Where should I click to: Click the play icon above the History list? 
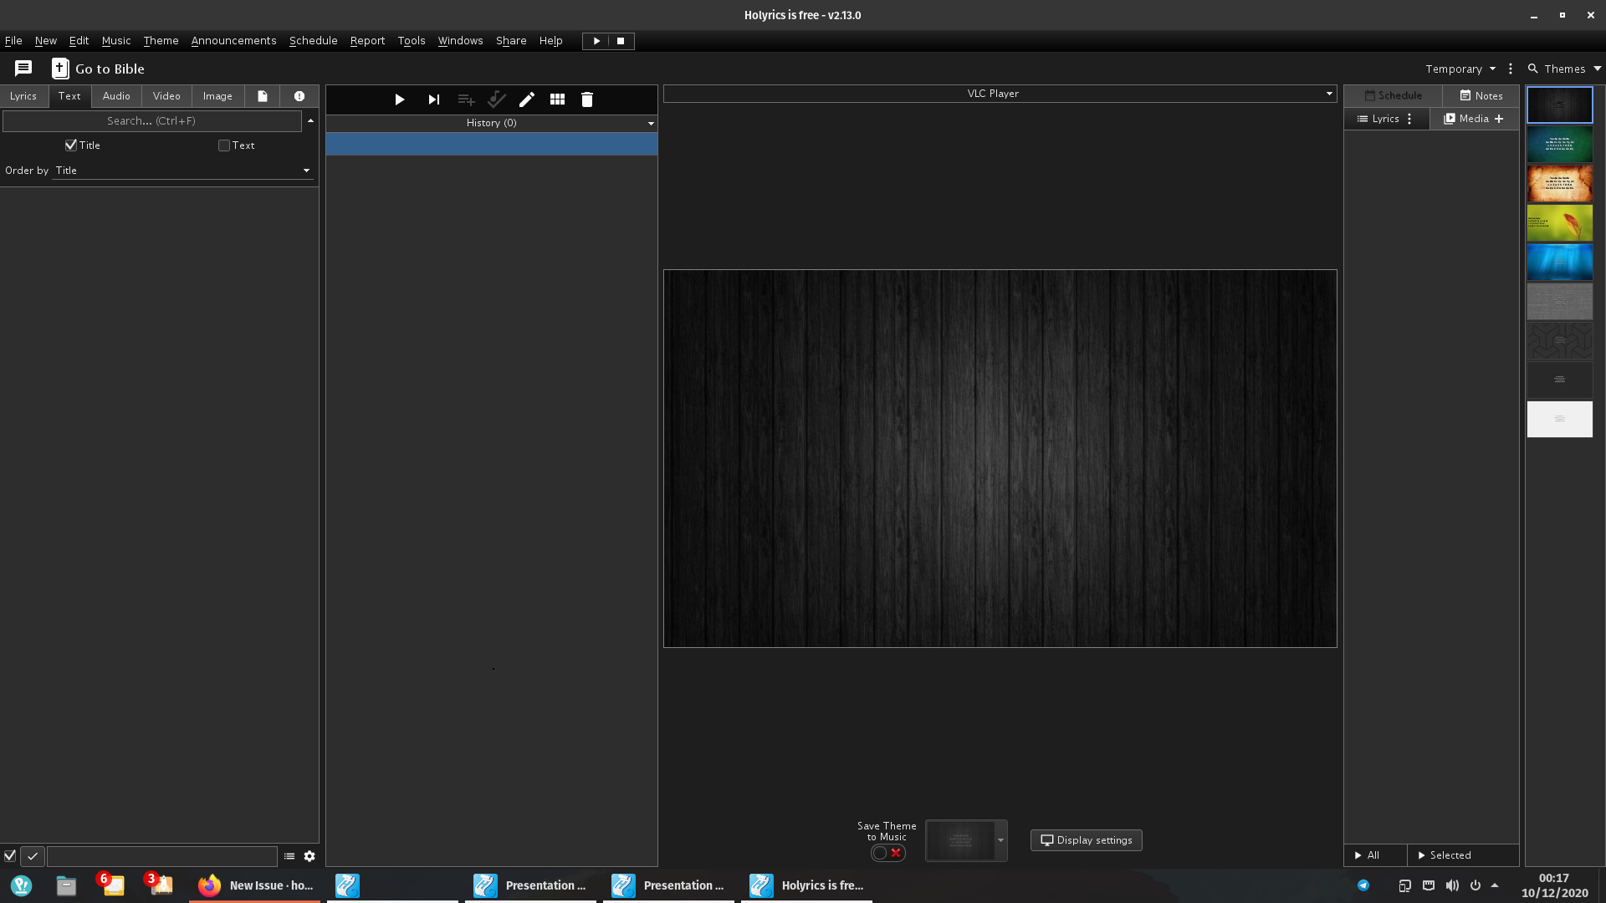pyautogui.click(x=400, y=99)
